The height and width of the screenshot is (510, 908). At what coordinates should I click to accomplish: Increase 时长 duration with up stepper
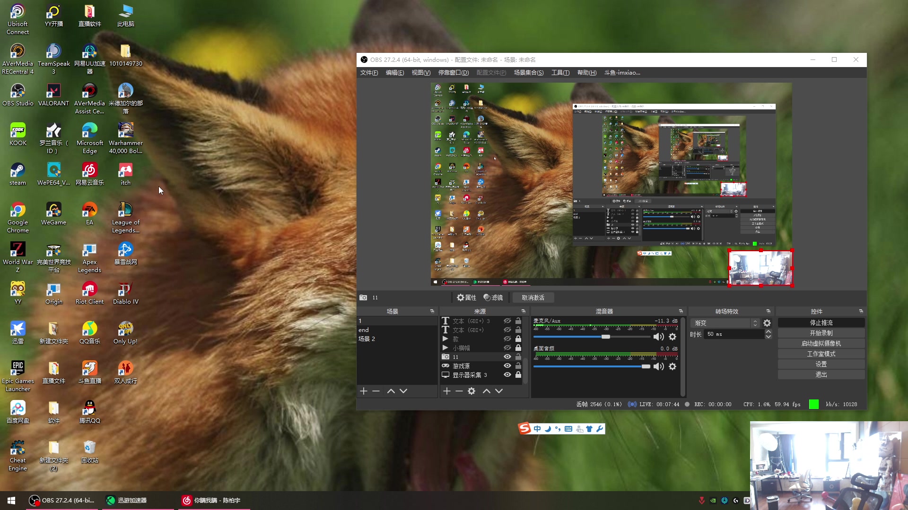pyautogui.click(x=768, y=331)
